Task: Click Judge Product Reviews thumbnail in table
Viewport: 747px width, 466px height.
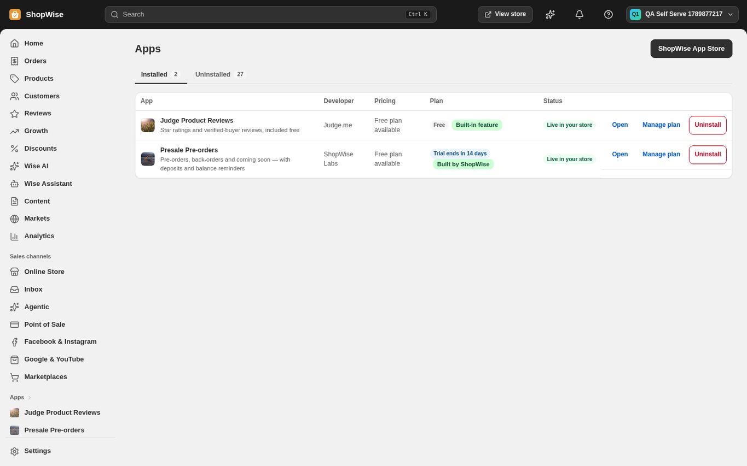Action: click(148, 125)
